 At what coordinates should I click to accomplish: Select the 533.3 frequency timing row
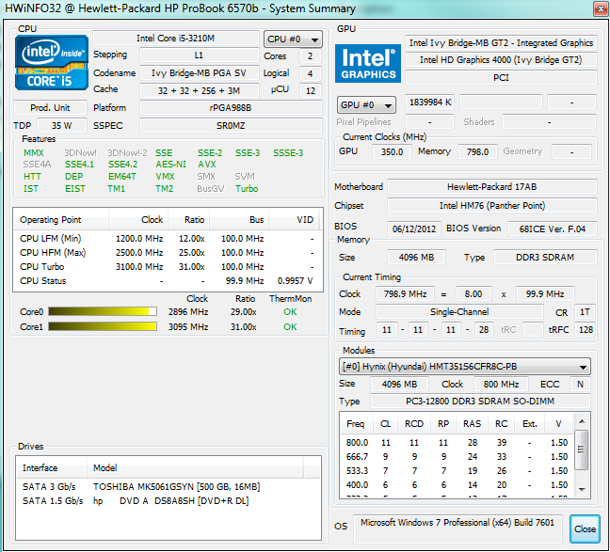[457, 471]
